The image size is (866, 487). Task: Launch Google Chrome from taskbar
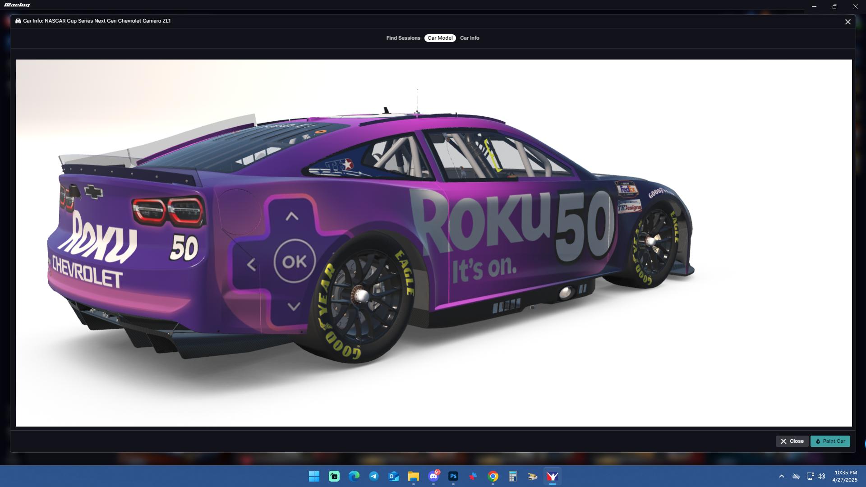click(493, 476)
